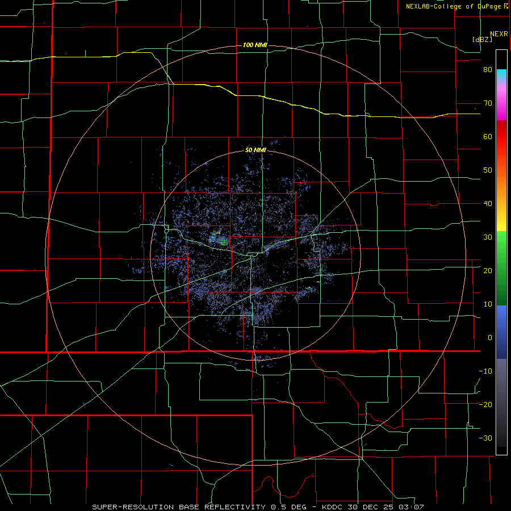Click the cyan top segment of color bar
The height and width of the screenshot is (511, 511).
point(501,74)
